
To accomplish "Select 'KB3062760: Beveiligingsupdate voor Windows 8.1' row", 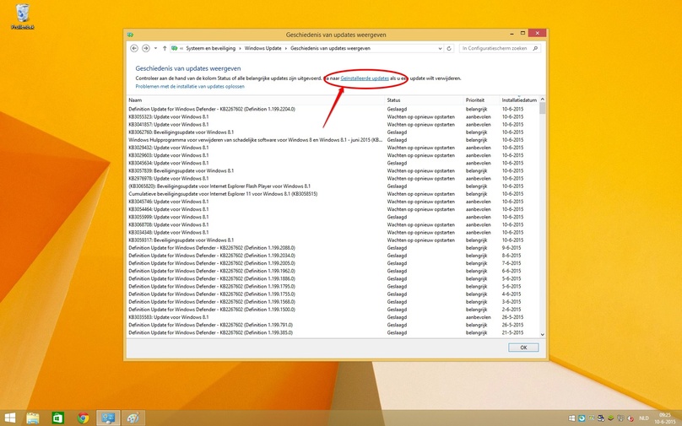I will coord(333,132).
